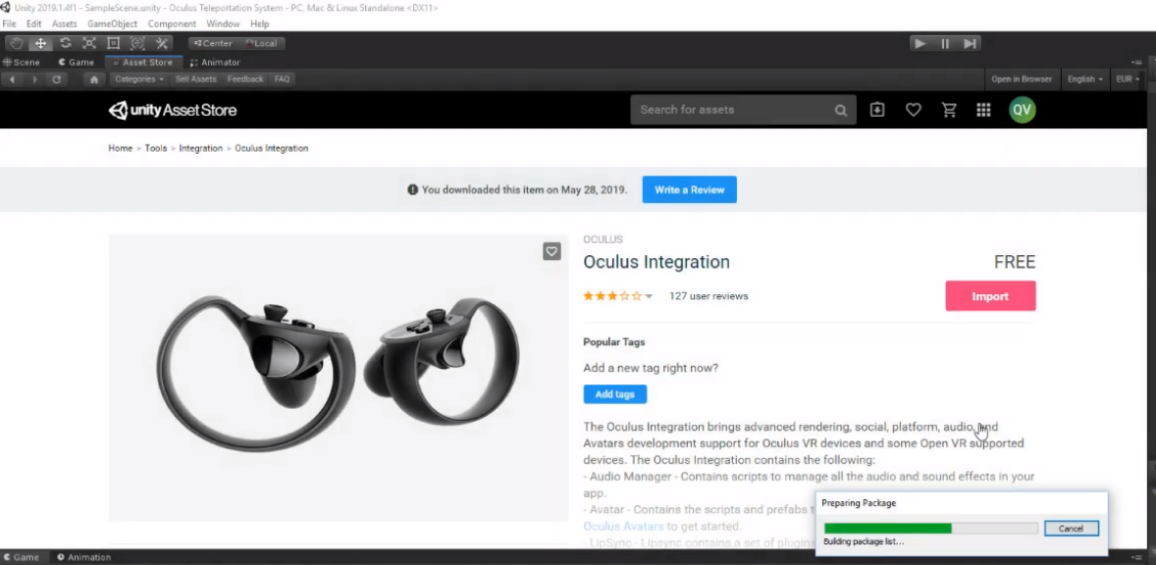Screen dimensions: 1156x565
Task: Open the Edit menu
Action: [34, 24]
